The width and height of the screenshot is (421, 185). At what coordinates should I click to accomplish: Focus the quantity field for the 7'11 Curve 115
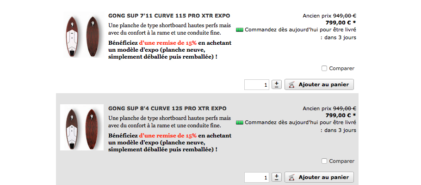click(257, 84)
